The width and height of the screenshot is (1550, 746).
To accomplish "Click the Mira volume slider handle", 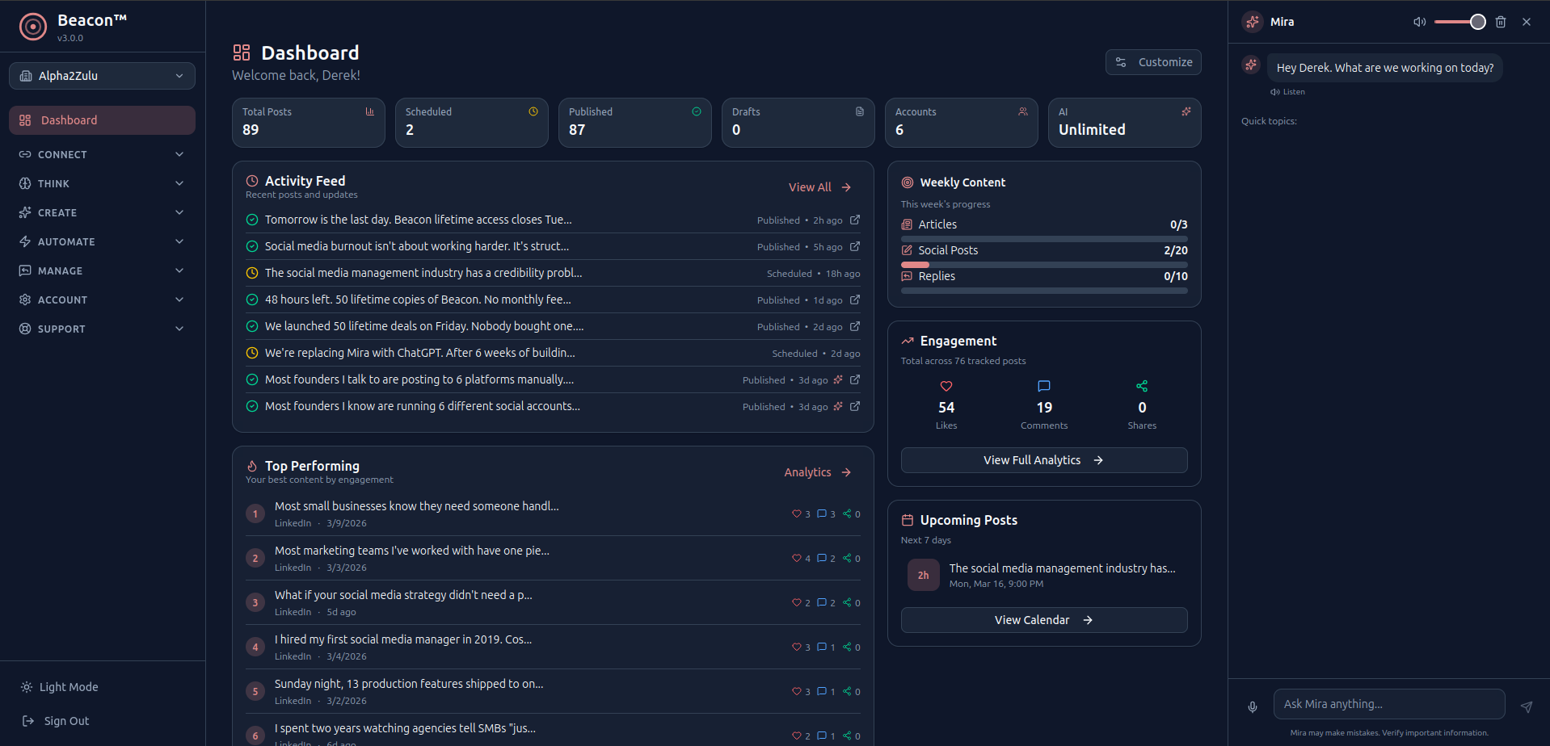I will [1477, 22].
